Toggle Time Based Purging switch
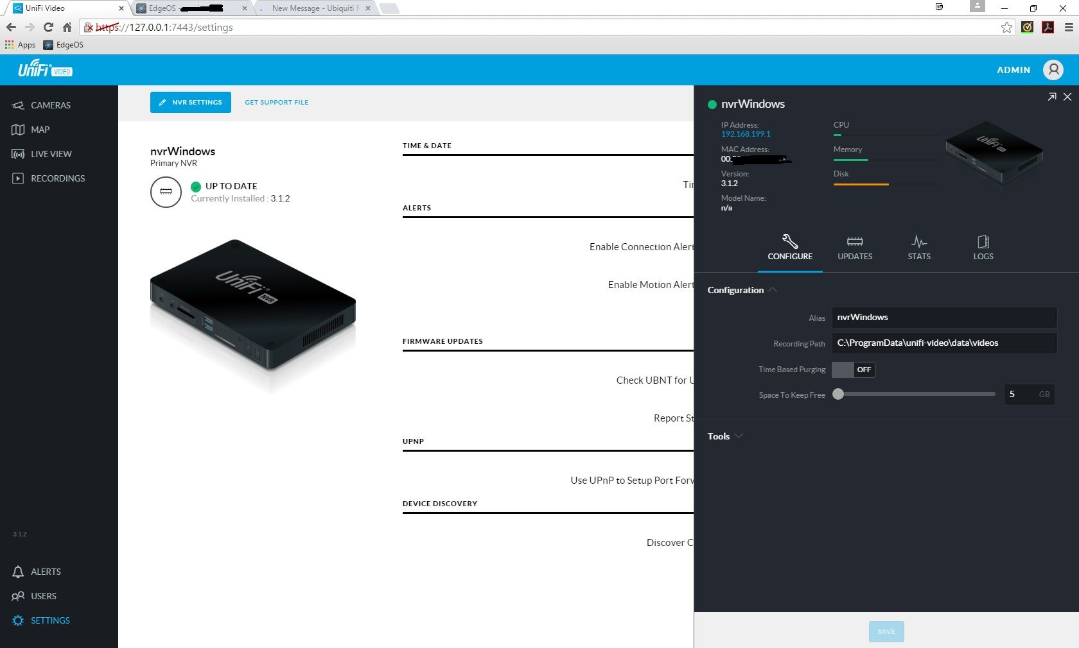 [853, 370]
